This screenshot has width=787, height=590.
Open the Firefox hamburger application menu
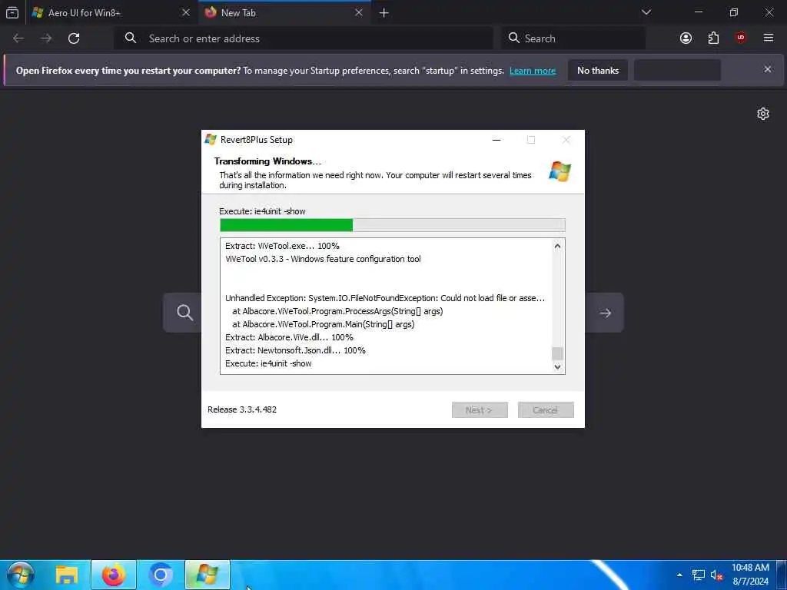point(769,38)
